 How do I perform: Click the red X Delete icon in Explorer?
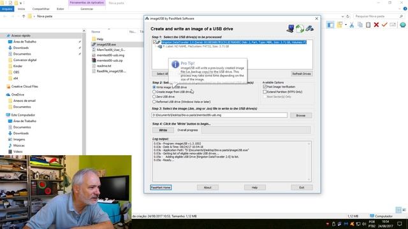376,25
